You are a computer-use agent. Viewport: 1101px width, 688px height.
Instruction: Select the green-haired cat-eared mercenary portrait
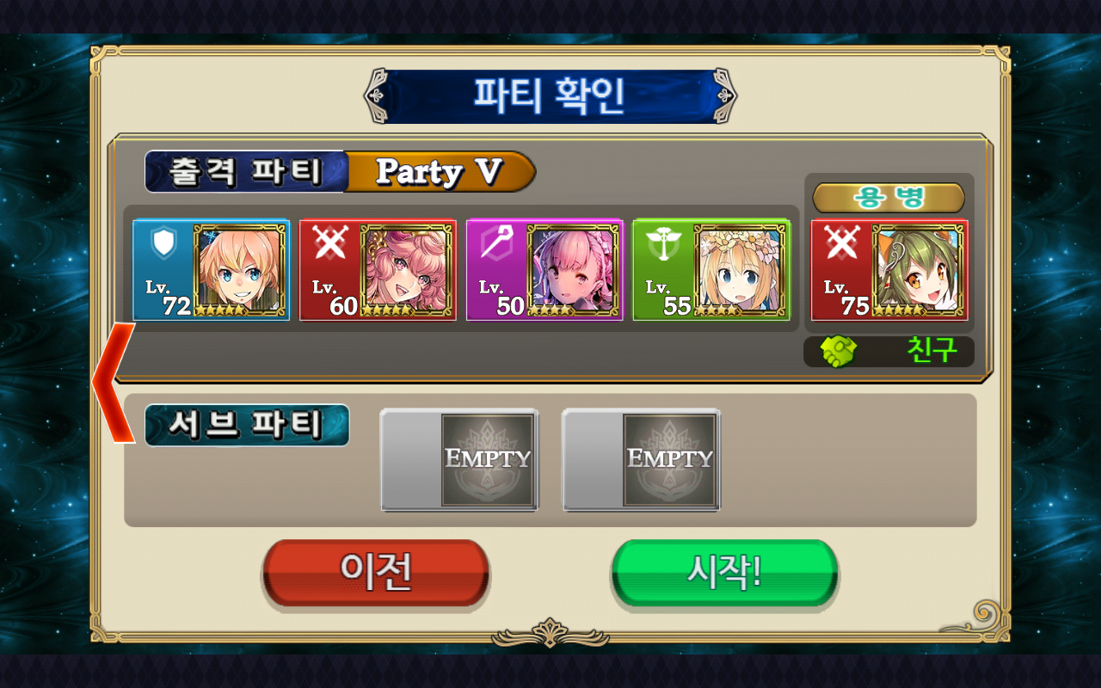point(919,270)
